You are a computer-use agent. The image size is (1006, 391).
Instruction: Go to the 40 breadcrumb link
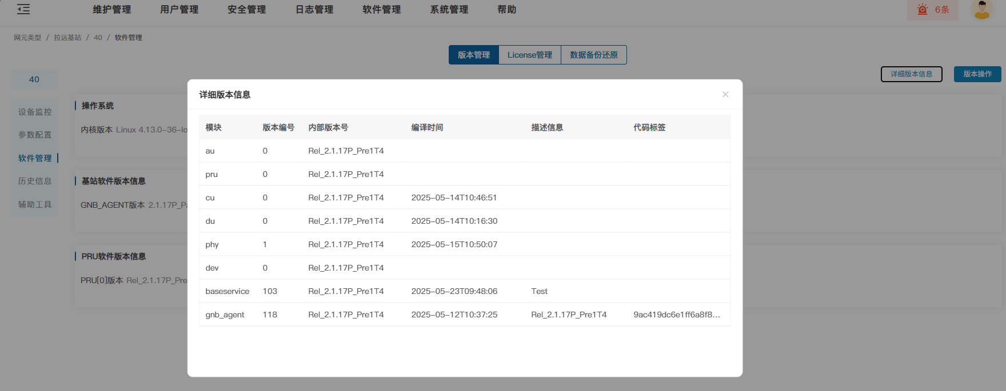[98, 38]
